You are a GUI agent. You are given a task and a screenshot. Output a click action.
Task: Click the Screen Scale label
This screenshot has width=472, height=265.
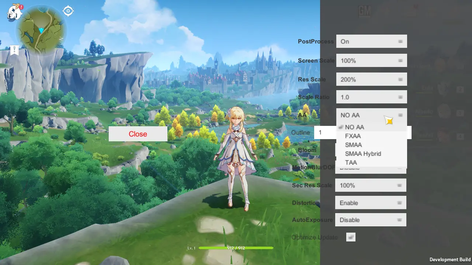(316, 60)
